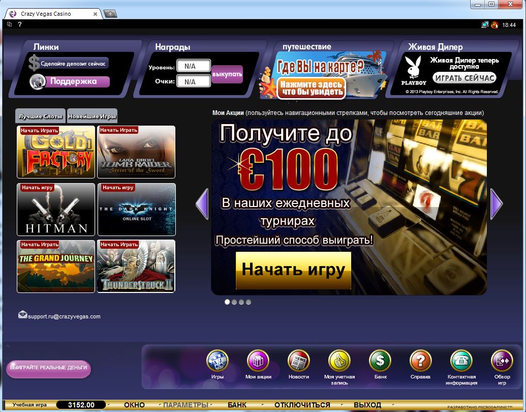This screenshot has width=526, height=412.
Task: Select the first promotion slide dot
Action: coord(227,302)
